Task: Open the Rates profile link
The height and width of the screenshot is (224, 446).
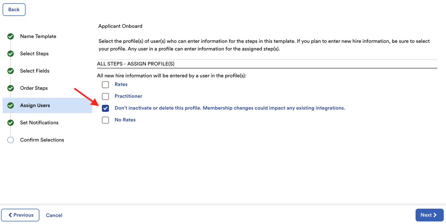Action: (x=121, y=84)
